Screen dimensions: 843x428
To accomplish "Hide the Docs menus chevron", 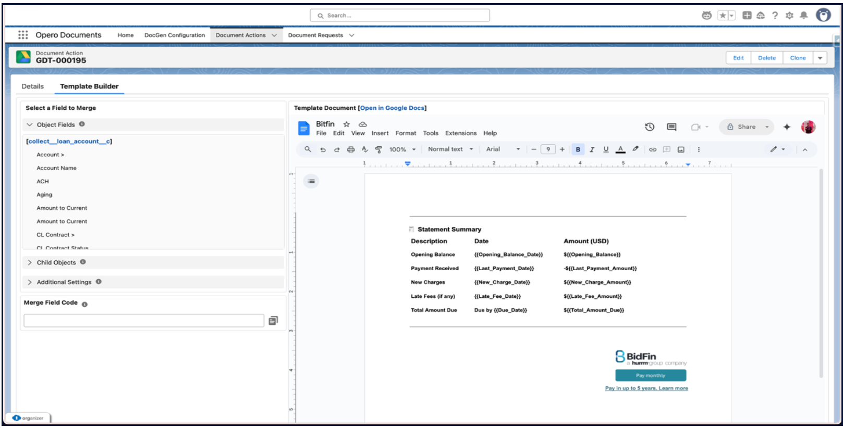I will tap(805, 150).
